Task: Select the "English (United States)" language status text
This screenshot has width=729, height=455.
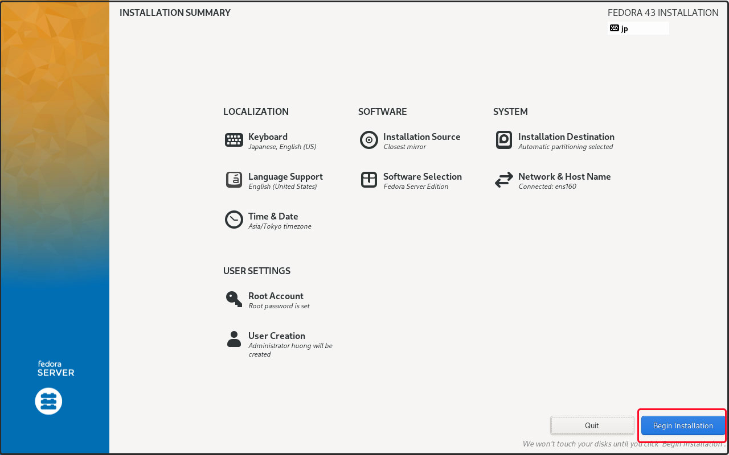Action: (282, 187)
